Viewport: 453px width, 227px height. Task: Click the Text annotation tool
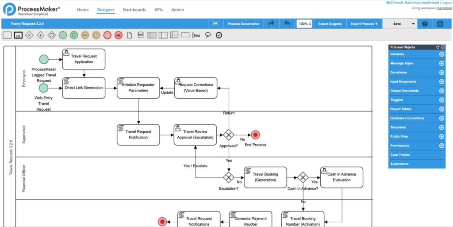point(196,35)
